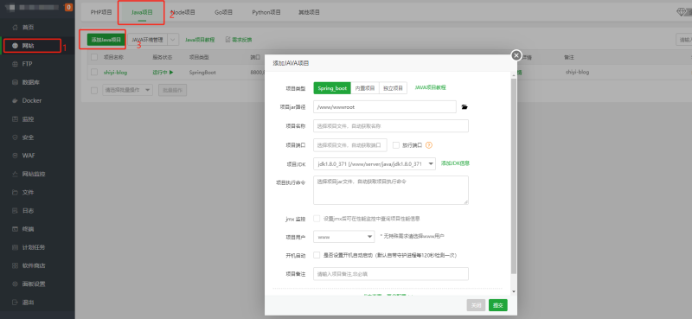The height and width of the screenshot is (319, 692).
Task: Tick the 放行端口 checkbox
Action: point(396,145)
